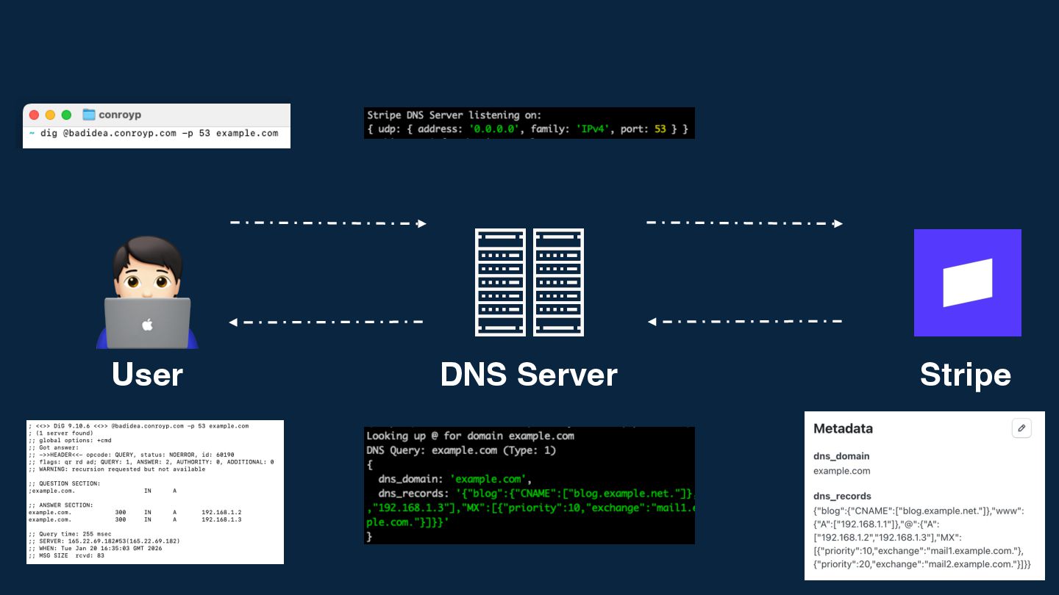The width and height of the screenshot is (1059, 595).
Task: Click 'example.com' value under dns_domain
Action: (x=841, y=471)
